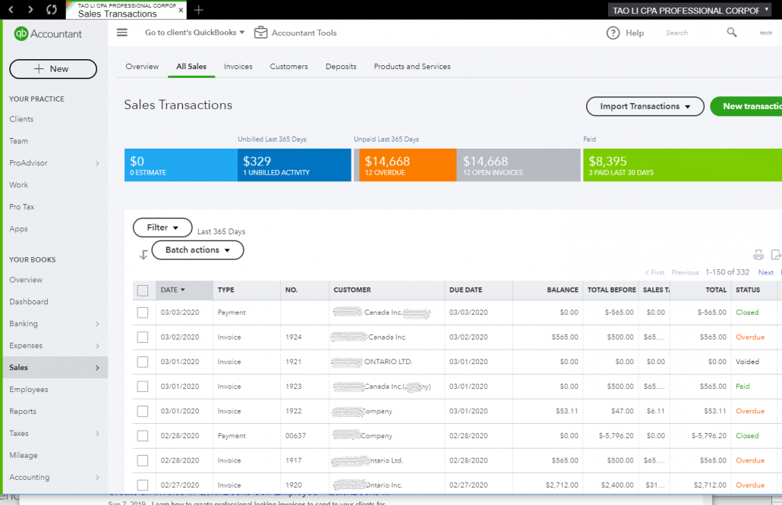Viewport: 782px width, 505px height.
Task: Check the 03/03/2020 Payment row checkbox
Action: (x=143, y=312)
